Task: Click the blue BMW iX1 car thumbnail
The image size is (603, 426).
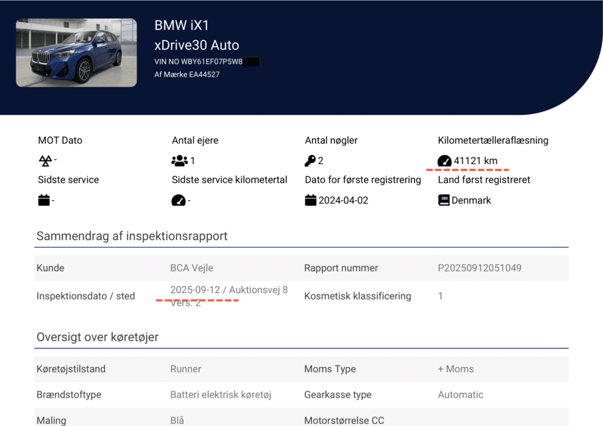Action: (76, 53)
